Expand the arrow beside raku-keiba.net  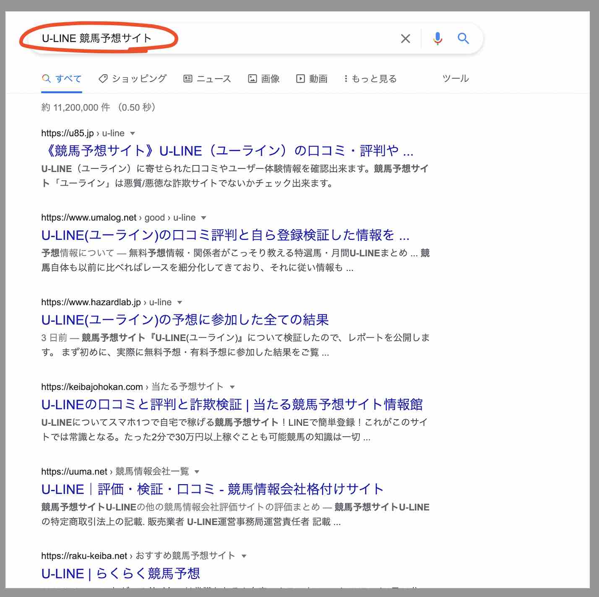[244, 555]
